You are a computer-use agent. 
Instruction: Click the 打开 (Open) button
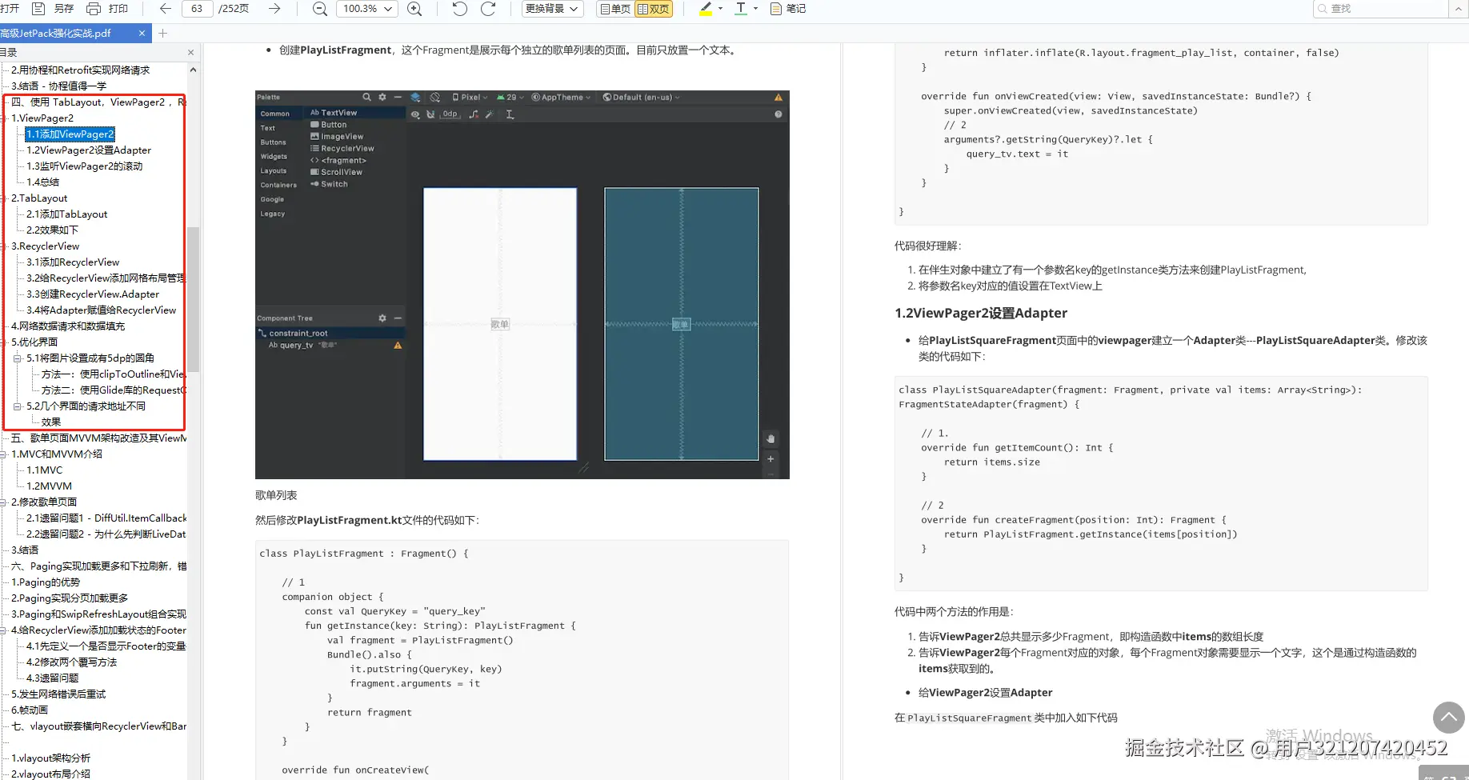[x=10, y=9]
